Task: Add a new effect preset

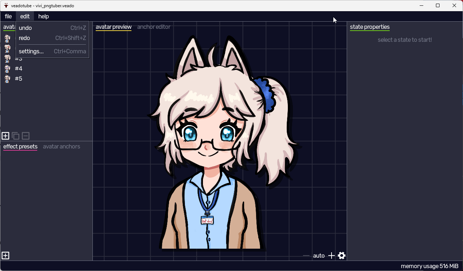Action: point(5,256)
